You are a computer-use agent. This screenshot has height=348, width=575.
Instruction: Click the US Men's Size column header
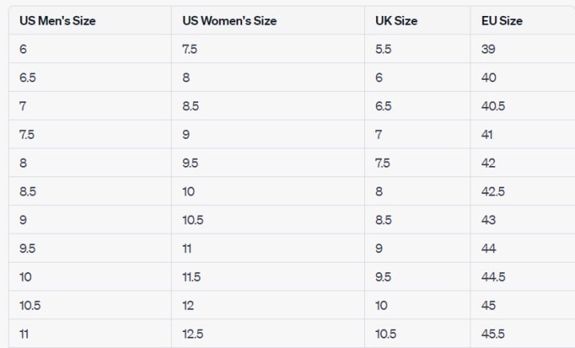coord(57,21)
